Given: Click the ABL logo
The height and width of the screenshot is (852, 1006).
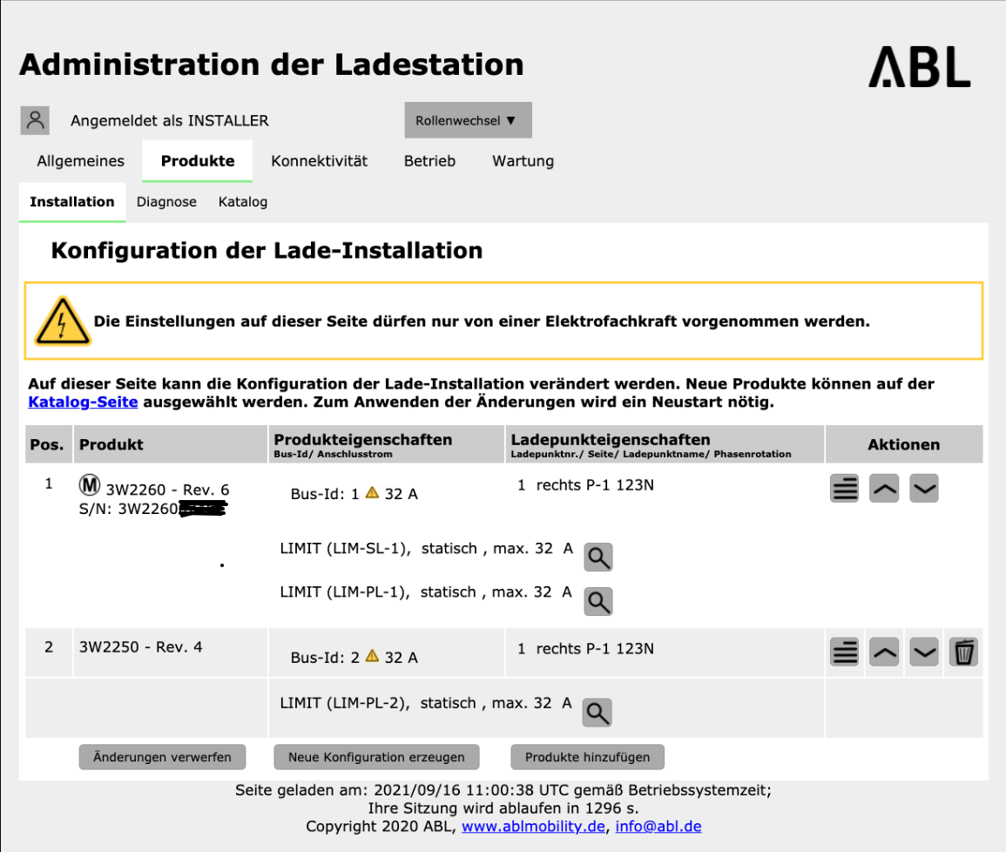Looking at the screenshot, I should coord(920,66).
